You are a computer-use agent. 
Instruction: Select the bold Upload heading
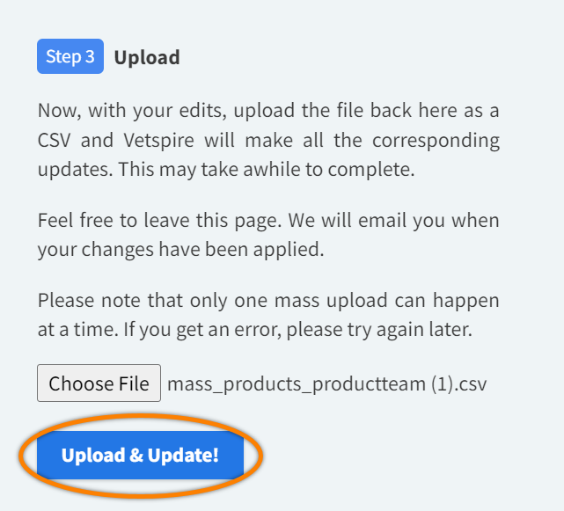[147, 58]
